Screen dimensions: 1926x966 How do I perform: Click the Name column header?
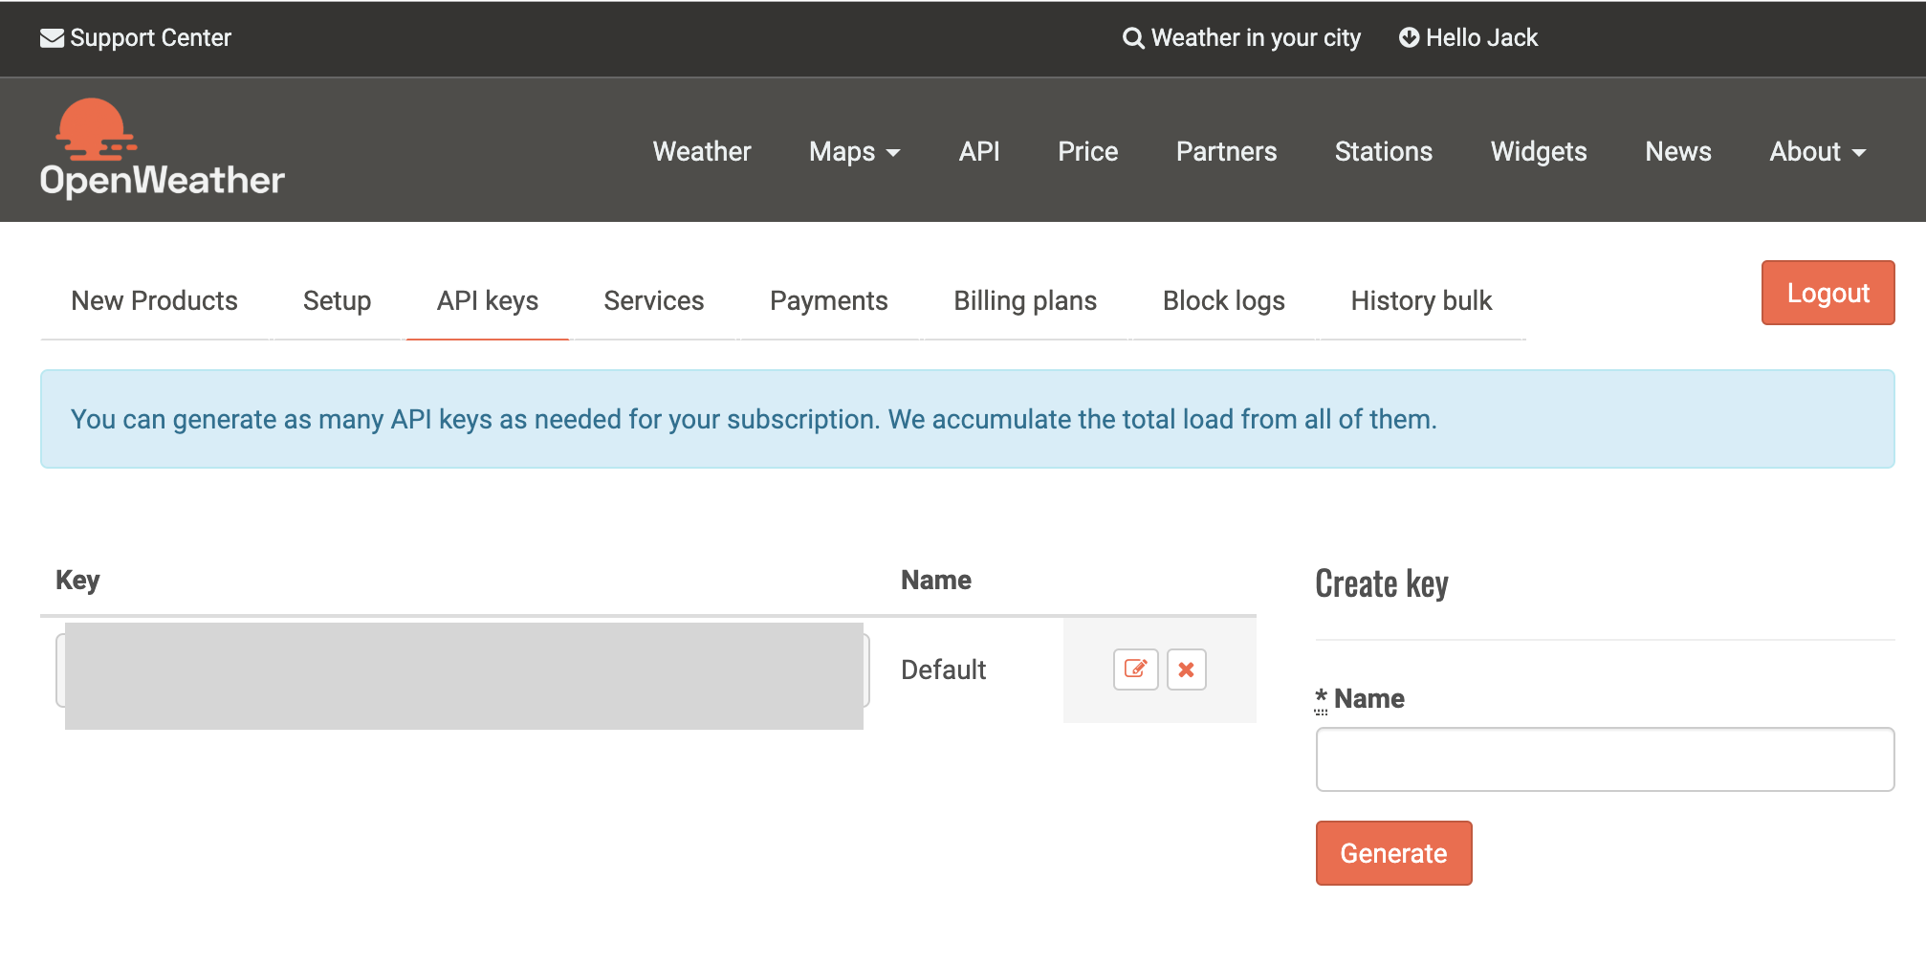click(x=936, y=580)
